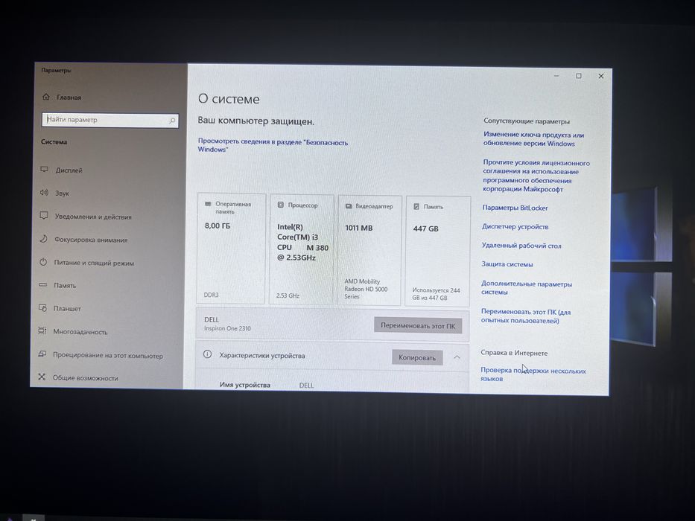
Task: Click the processor text Intel(R) Core(TM) i3
Action: click(302, 242)
